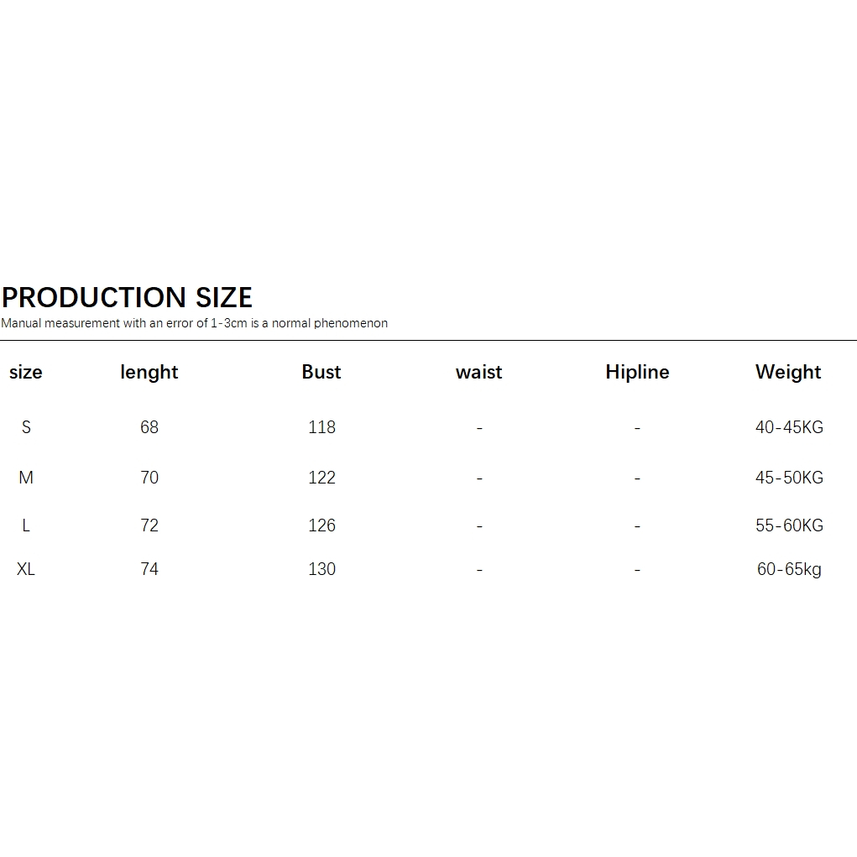Screen dimensions: 857x857
Task: Click the S size row label
Action: pyautogui.click(x=26, y=427)
